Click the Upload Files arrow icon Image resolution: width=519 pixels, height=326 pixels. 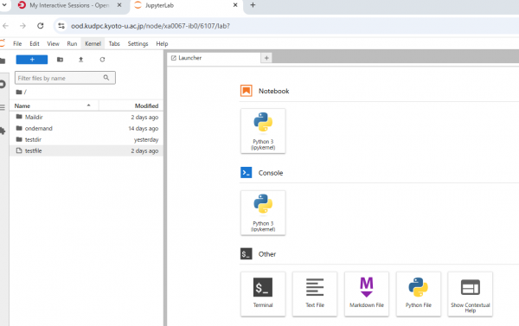(x=80, y=60)
